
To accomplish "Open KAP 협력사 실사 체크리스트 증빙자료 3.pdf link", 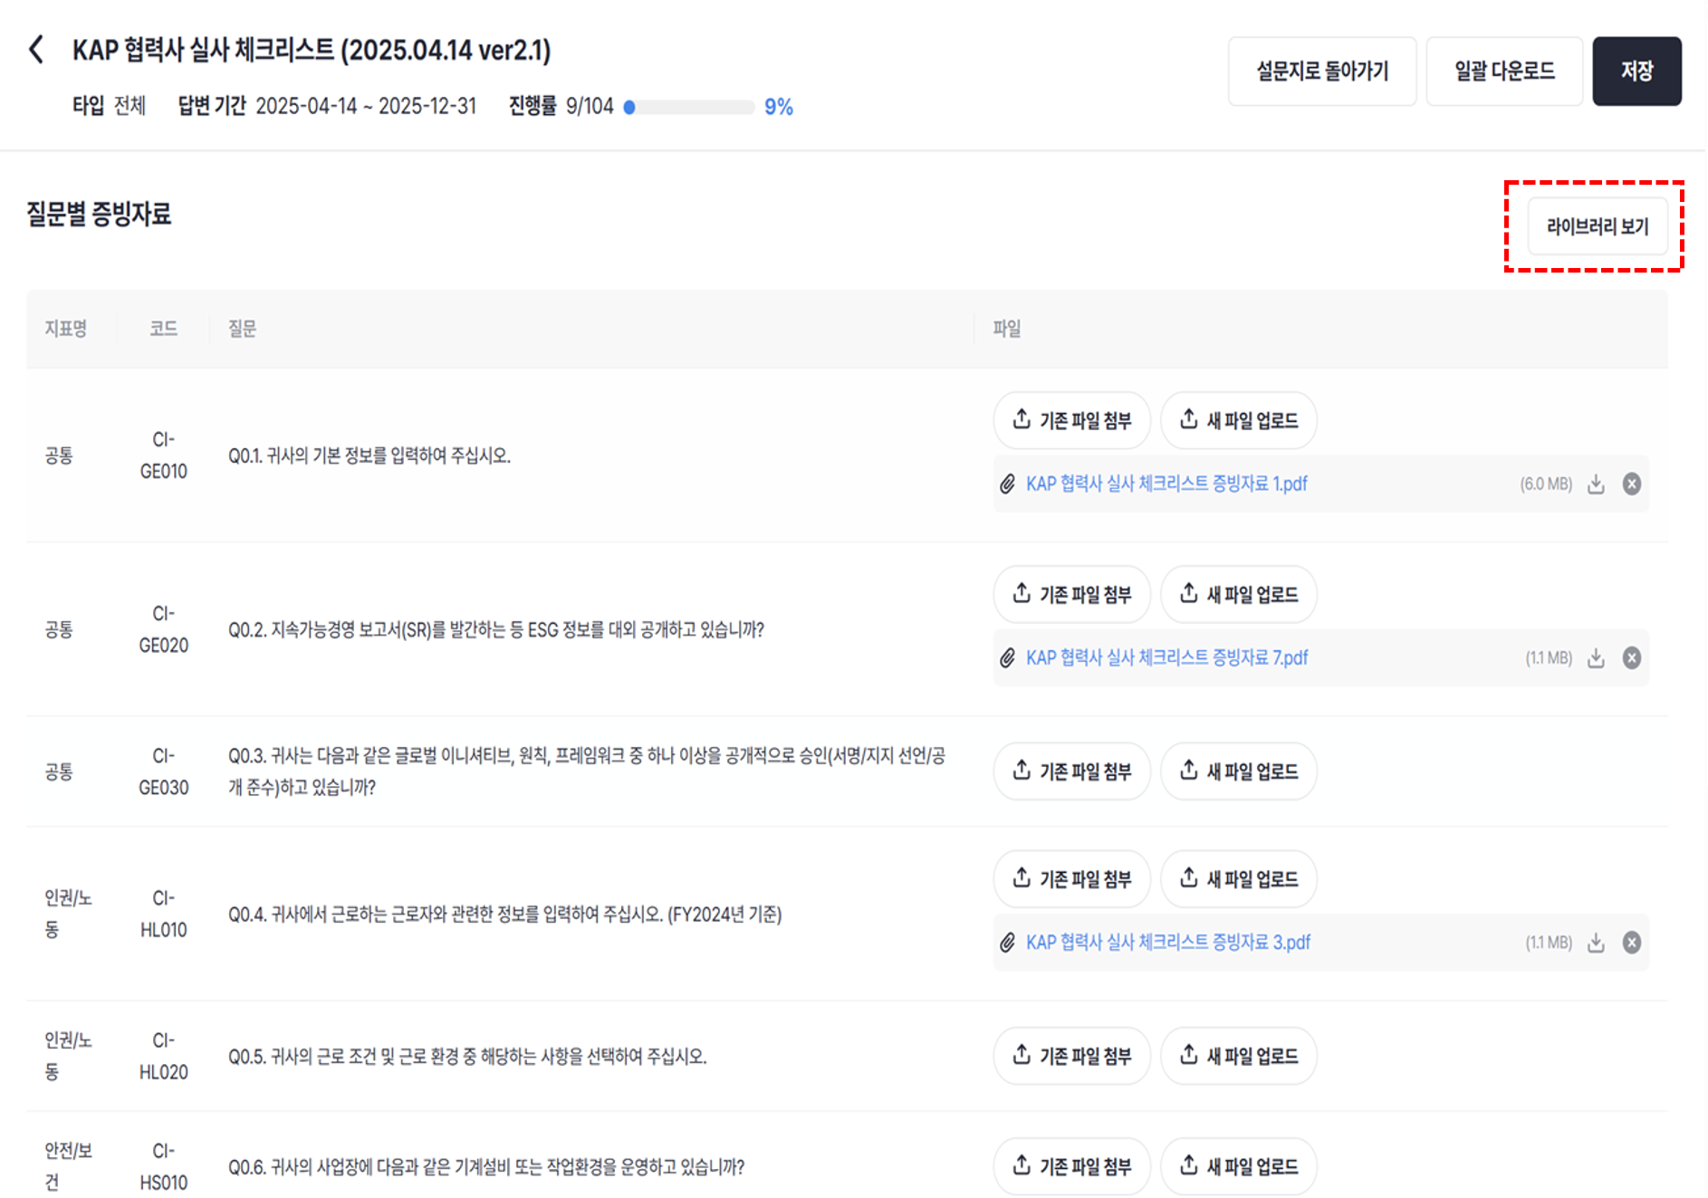I will point(1167,943).
